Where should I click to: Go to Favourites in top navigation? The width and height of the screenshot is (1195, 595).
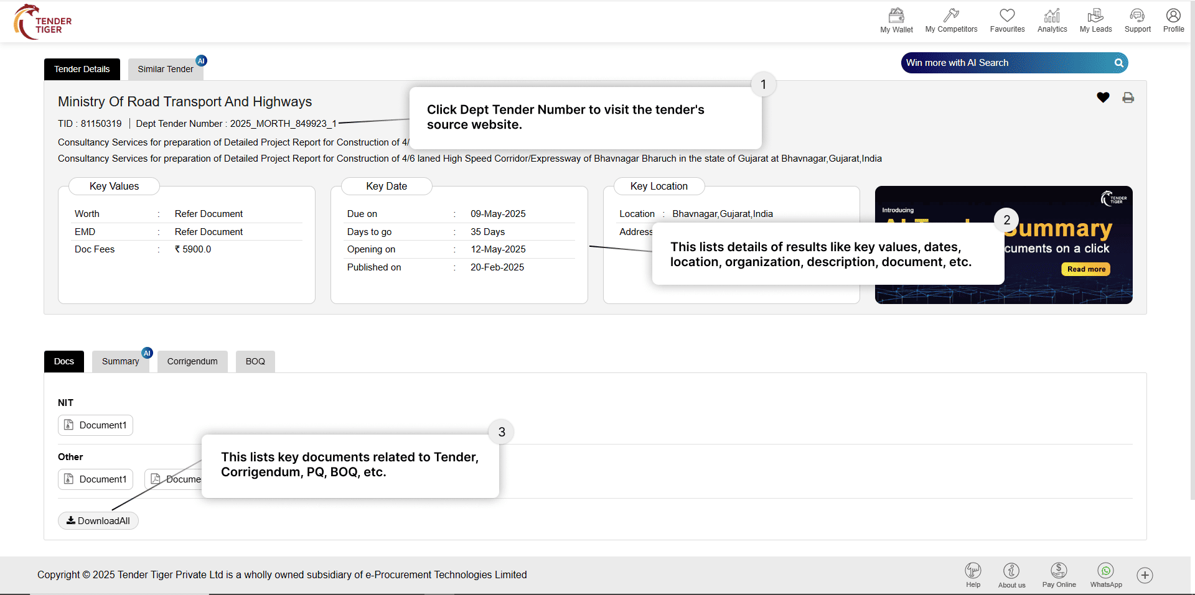pyautogui.click(x=1007, y=20)
